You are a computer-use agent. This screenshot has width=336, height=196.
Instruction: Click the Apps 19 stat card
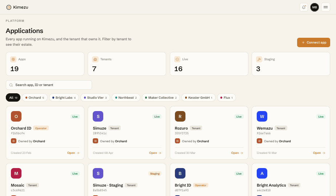pos(45,64)
